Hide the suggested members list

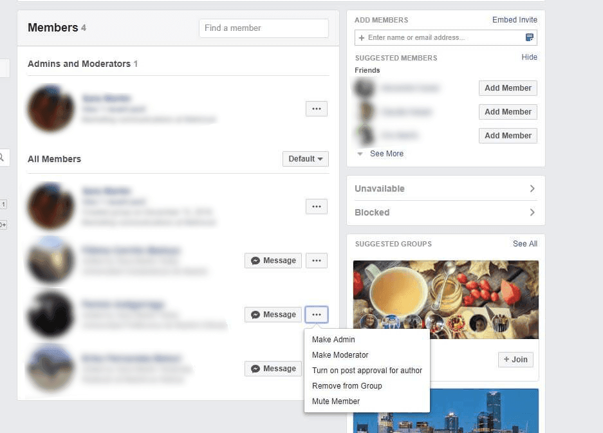pos(529,57)
